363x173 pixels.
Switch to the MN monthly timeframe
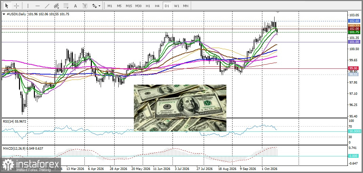coord(186,6)
